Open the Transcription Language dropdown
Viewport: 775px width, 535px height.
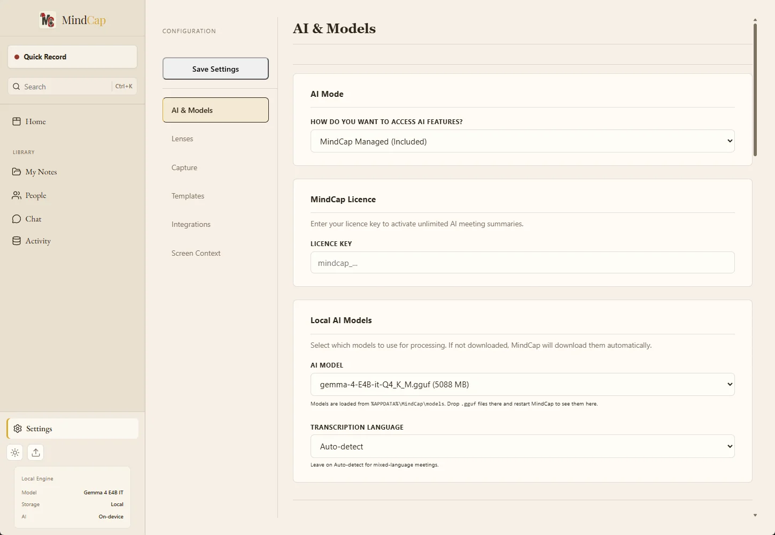click(522, 446)
